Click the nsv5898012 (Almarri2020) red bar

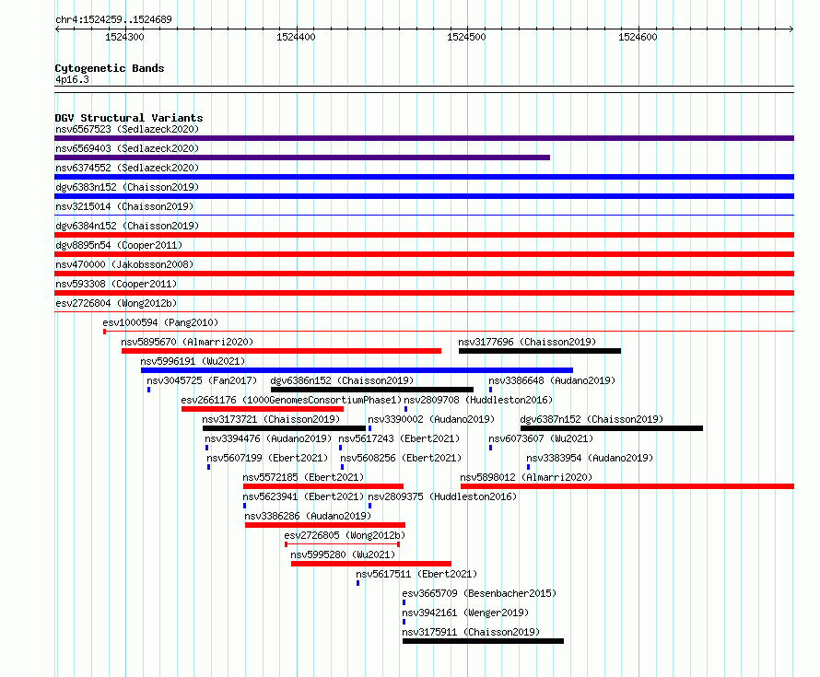(x=627, y=486)
